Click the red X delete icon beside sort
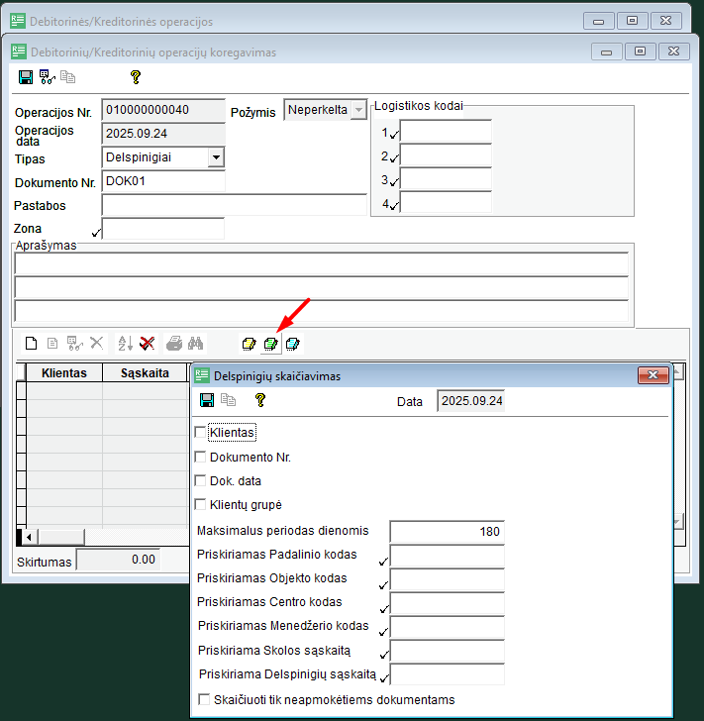704x721 pixels. pyautogui.click(x=148, y=343)
